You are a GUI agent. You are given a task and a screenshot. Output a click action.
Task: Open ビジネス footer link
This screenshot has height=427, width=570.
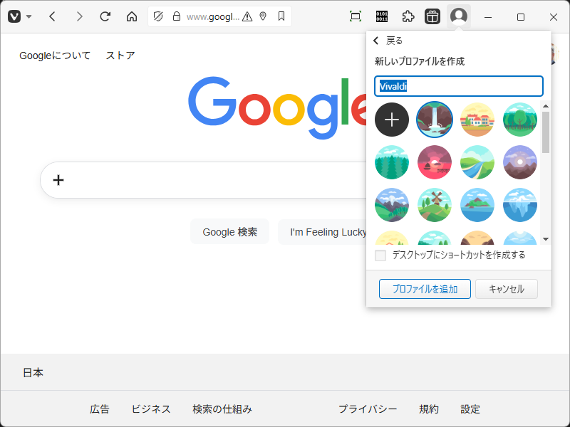coord(151,409)
